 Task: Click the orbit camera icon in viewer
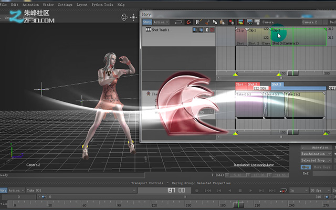[x=124, y=17]
